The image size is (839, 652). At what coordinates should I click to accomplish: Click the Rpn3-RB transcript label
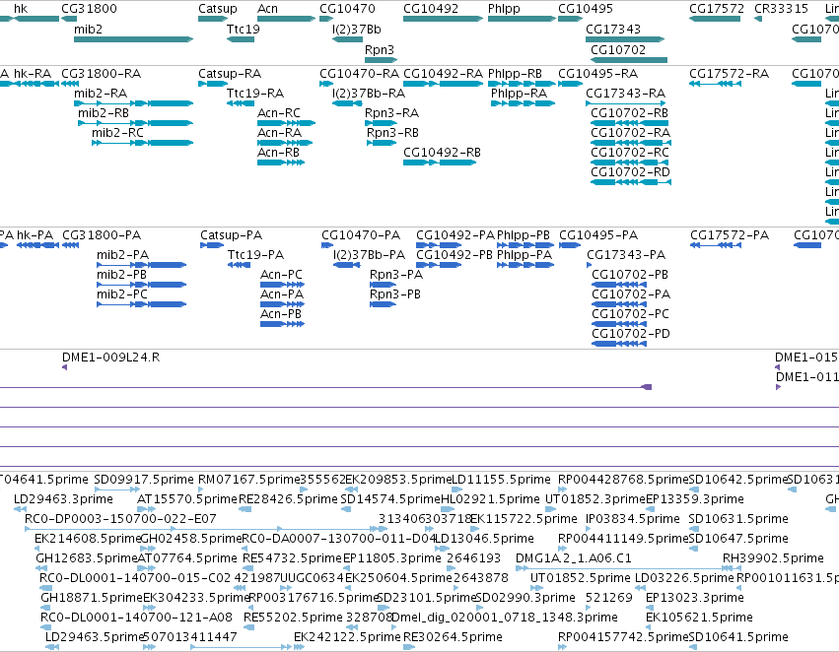(x=392, y=133)
